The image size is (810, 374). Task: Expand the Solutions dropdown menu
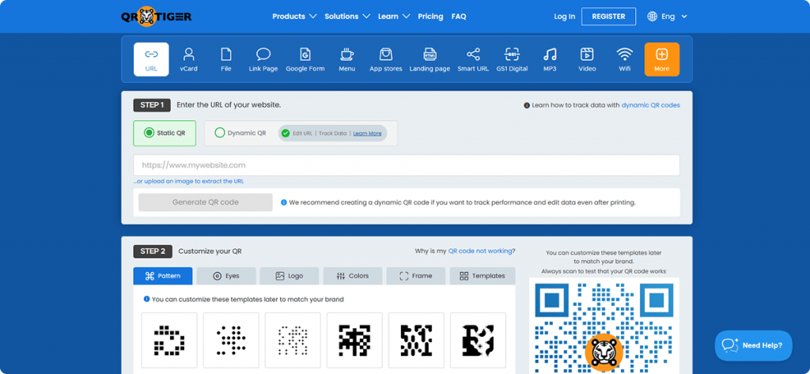point(346,16)
